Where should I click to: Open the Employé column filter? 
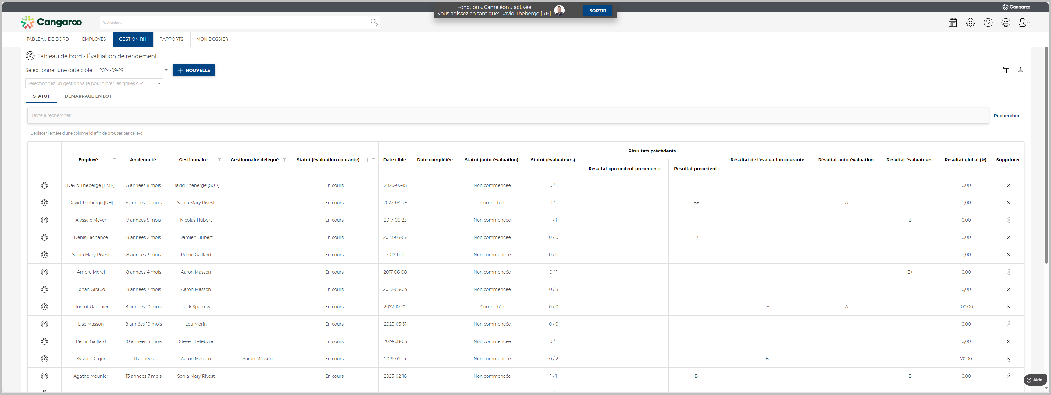coord(115,160)
